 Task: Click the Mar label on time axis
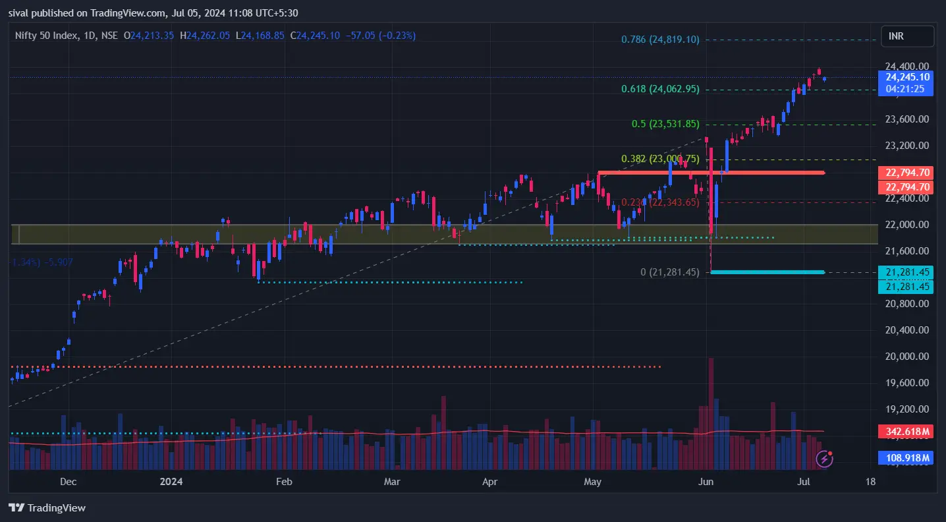coord(392,482)
